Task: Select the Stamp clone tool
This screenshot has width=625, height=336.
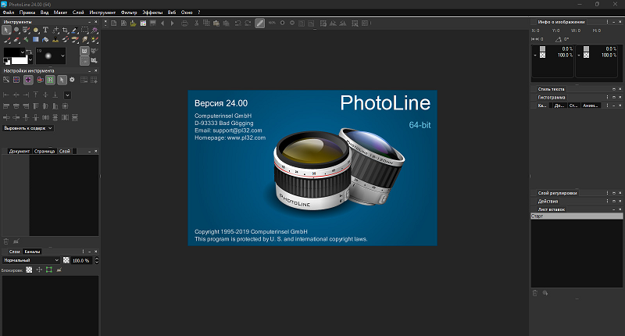Action: (x=55, y=39)
